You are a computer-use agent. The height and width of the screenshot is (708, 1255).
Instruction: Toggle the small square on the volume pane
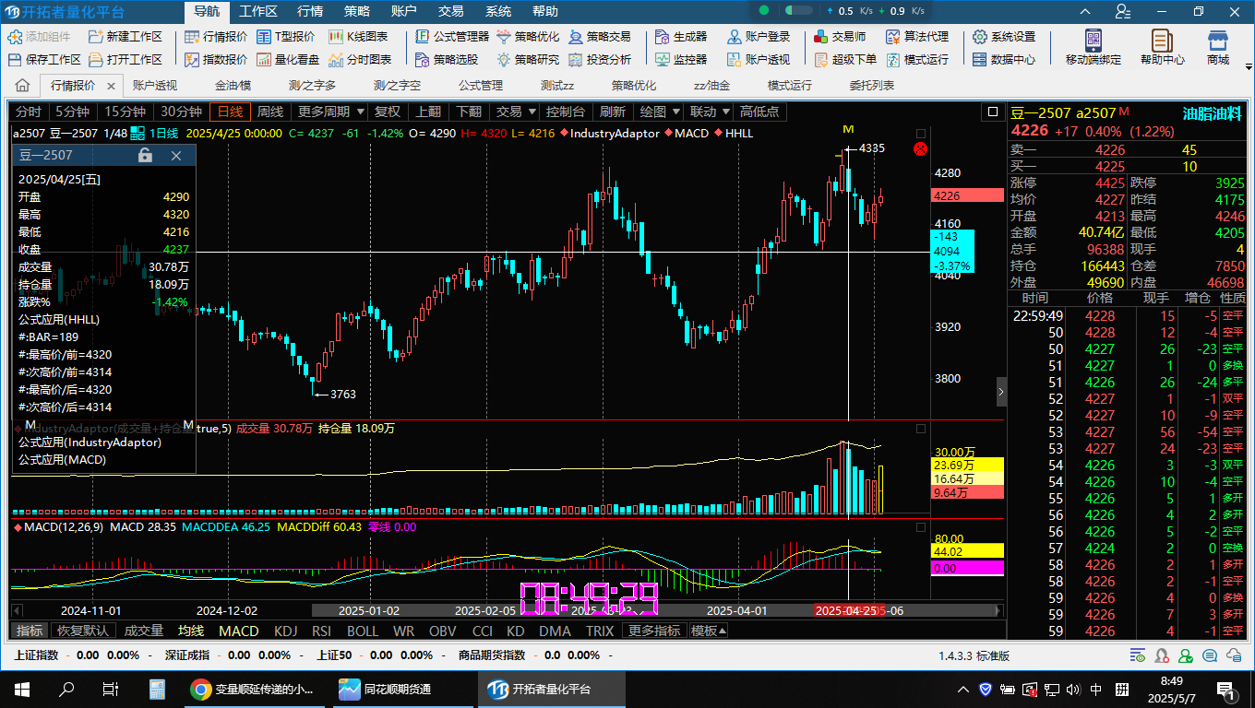point(920,429)
